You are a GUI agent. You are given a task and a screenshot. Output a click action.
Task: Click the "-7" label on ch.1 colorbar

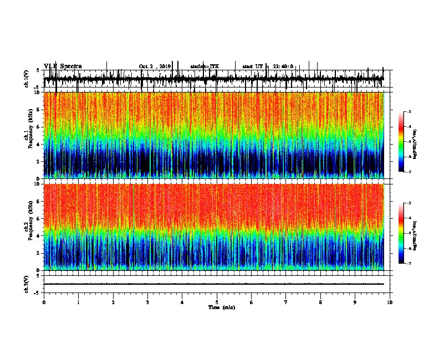click(409, 172)
